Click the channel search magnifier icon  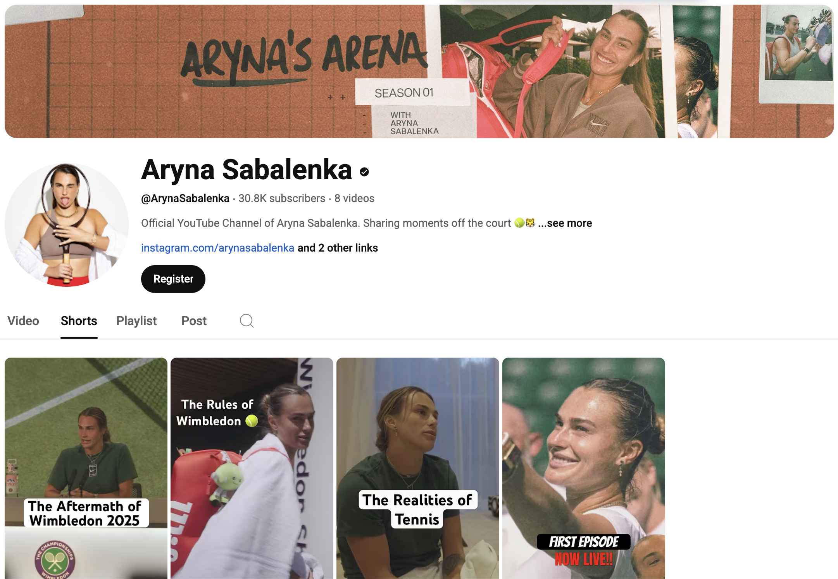[247, 321]
